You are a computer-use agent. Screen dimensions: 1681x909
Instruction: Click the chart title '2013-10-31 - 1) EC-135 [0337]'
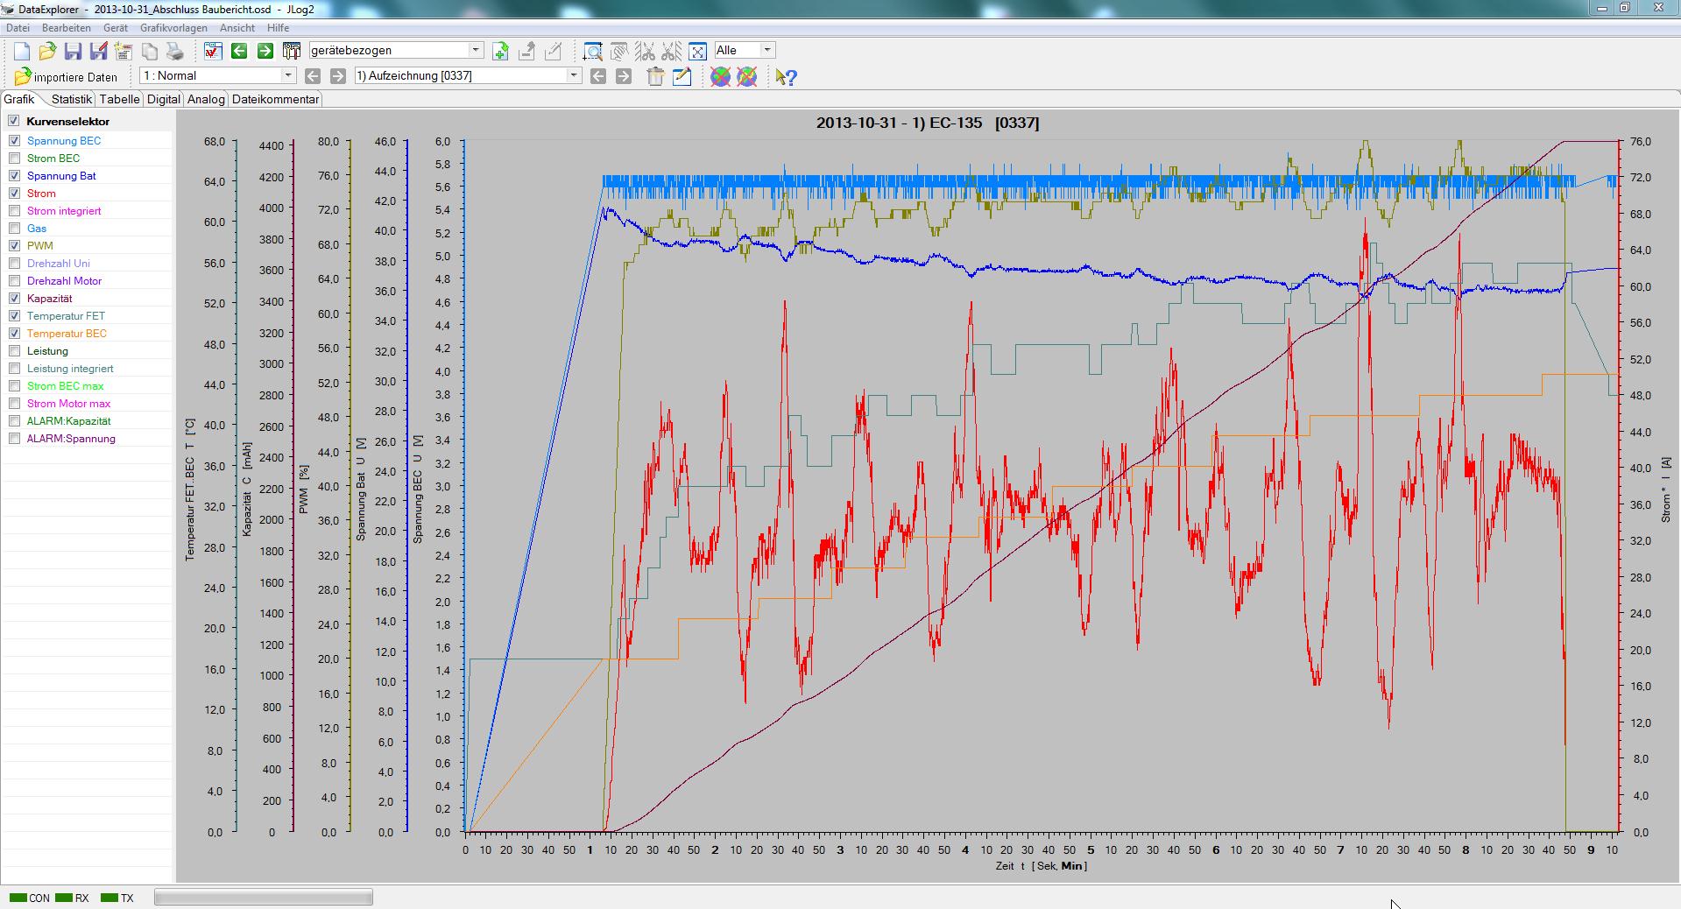(x=928, y=123)
